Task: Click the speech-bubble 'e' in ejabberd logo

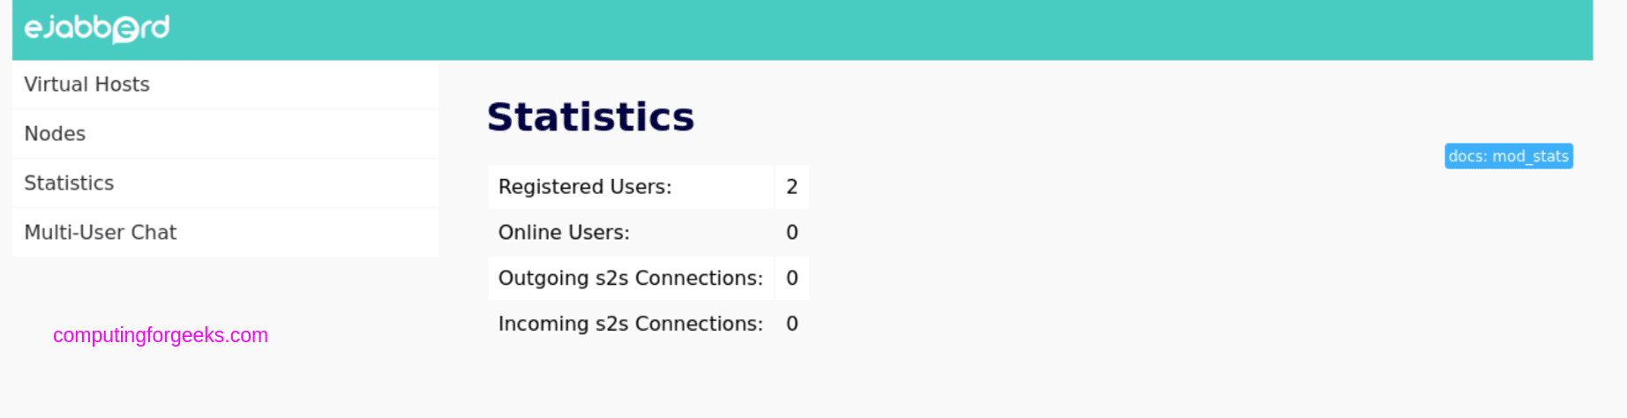Action: 126,31
